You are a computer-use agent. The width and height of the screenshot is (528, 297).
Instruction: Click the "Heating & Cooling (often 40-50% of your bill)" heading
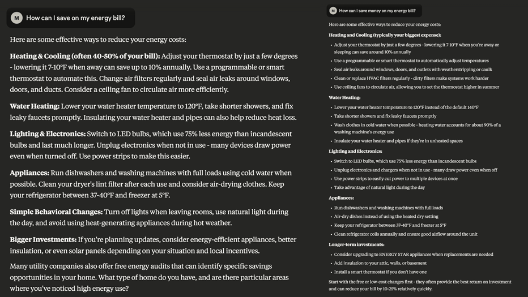(85, 56)
